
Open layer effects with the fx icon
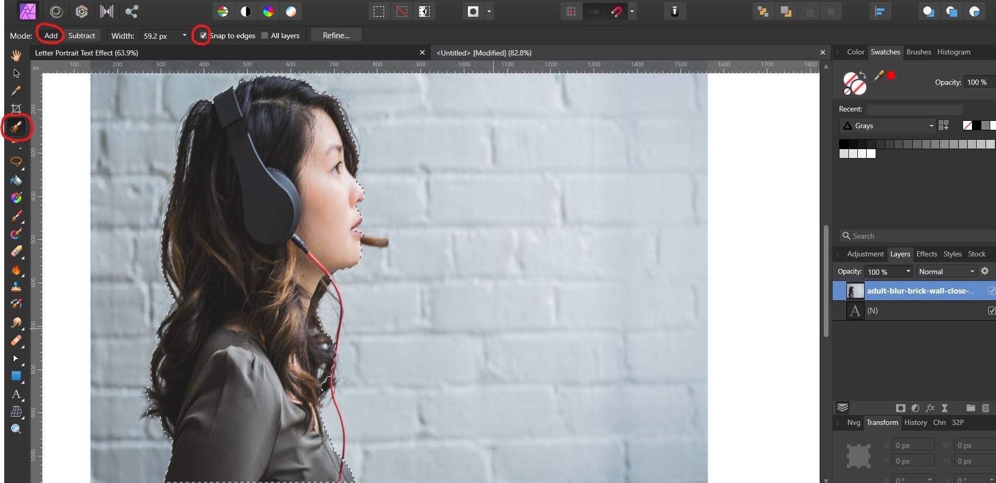coord(930,408)
